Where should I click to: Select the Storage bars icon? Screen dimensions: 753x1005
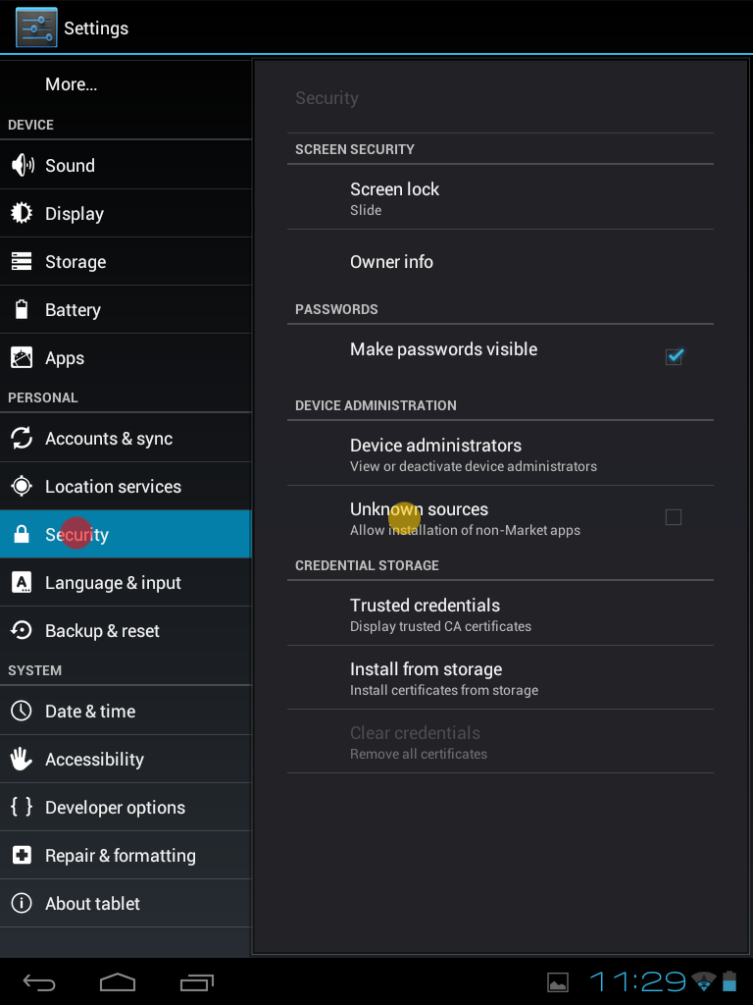[x=22, y=261]
